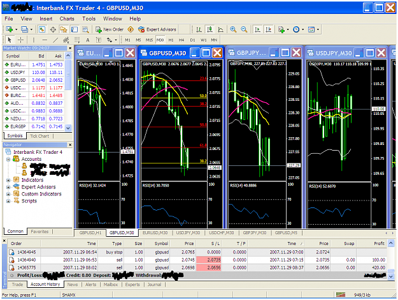Open the Periods dropdown arrow
Viewport: 398px width, 300px height.
coord(303,29)
